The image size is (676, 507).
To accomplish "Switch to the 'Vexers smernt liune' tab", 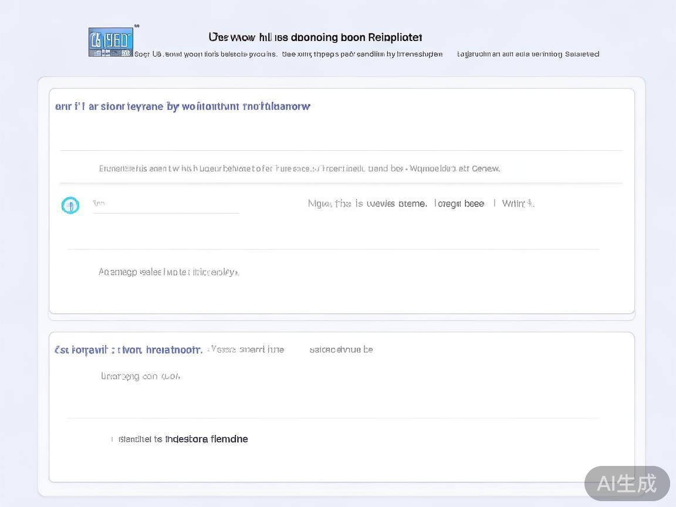I will click(247, 350).
